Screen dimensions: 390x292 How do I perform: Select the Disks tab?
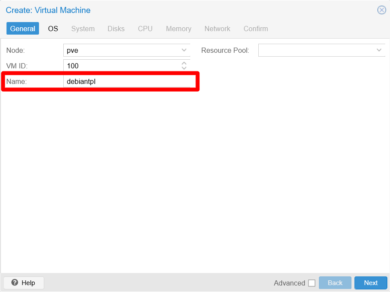[x=116, y=29]
